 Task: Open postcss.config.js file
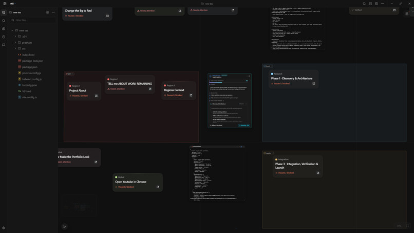pos(32,73)
